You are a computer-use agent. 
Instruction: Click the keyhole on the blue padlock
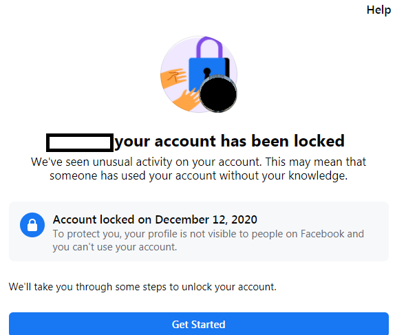tap(207, 74)
